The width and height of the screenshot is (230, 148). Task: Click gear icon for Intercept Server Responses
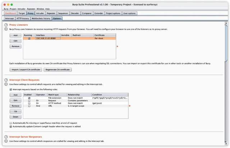pyautogui.click(x=6, y=141)
